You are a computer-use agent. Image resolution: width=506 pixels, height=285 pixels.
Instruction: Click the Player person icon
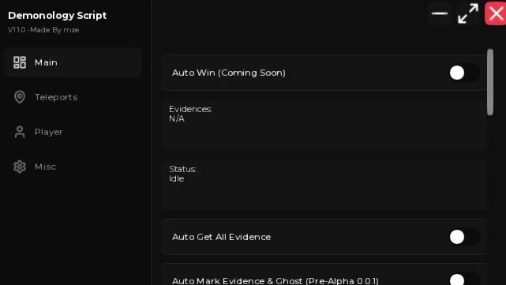[x=20, y=132]
